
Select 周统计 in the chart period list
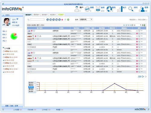(x=31, y=85)
